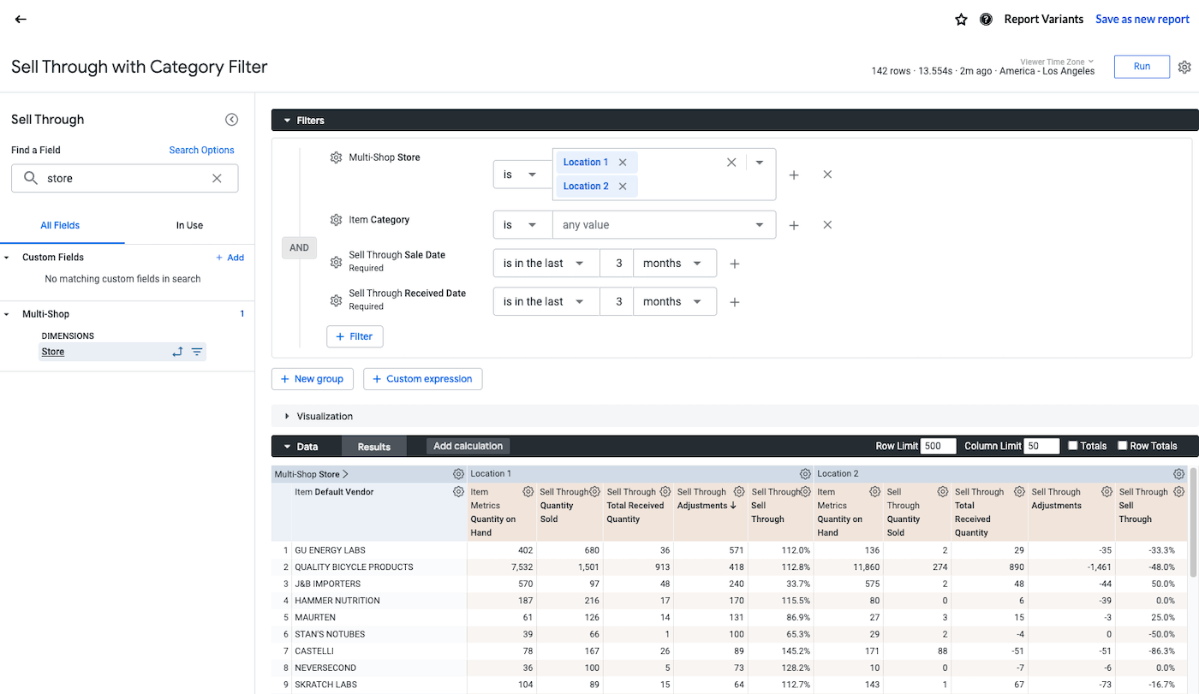Click Save as new report

[x=1142, y=19]
